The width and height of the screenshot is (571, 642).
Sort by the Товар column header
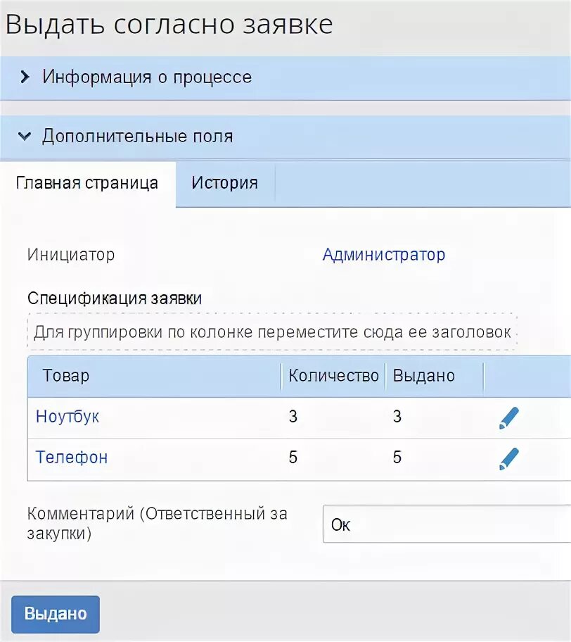tap(66, 375)
